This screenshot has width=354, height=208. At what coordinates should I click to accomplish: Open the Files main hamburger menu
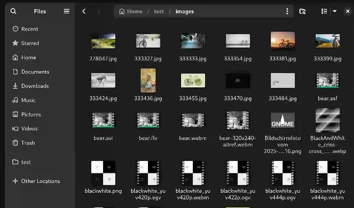coord(66,11)
